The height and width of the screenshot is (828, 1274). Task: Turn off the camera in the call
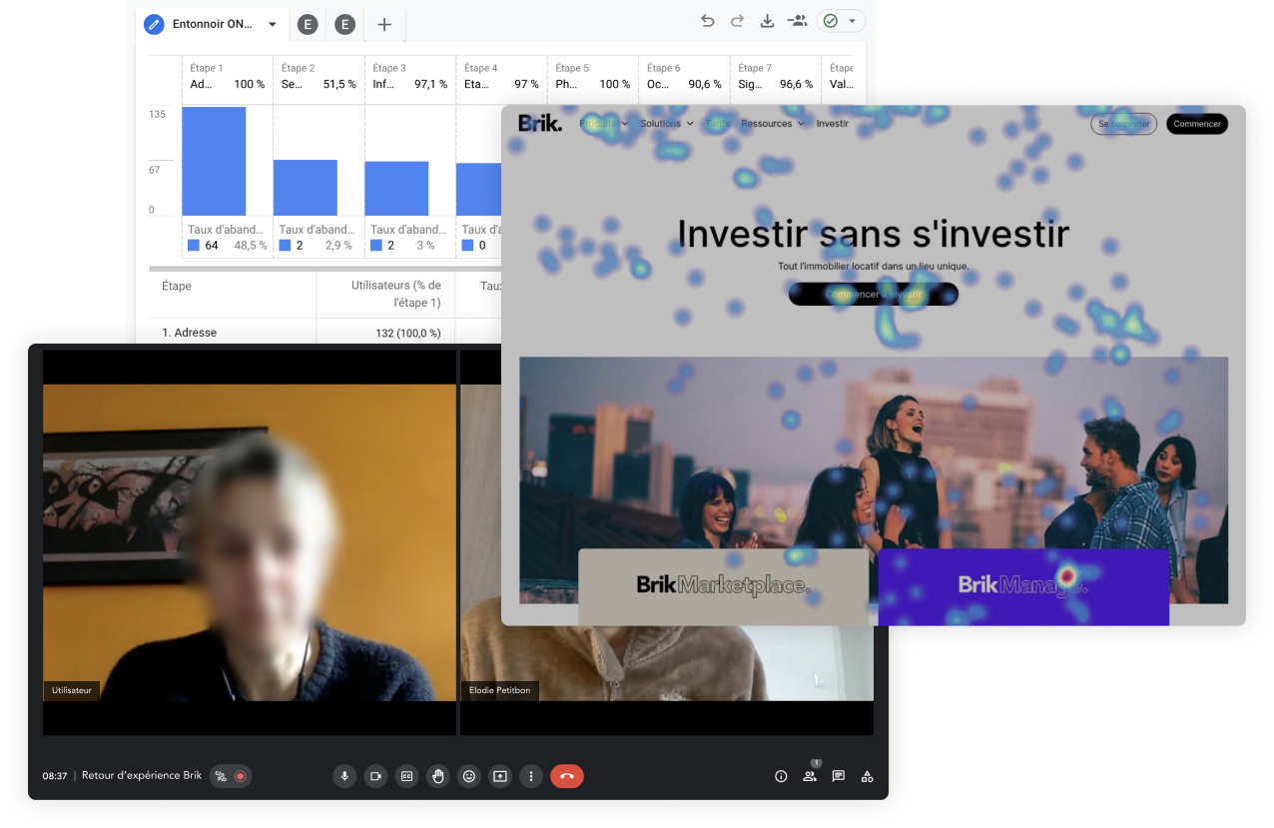[376, 776]
